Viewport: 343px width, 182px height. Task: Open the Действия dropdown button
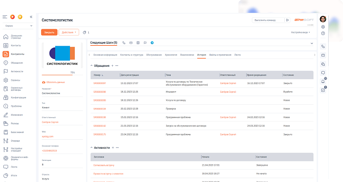pos(69,32)
